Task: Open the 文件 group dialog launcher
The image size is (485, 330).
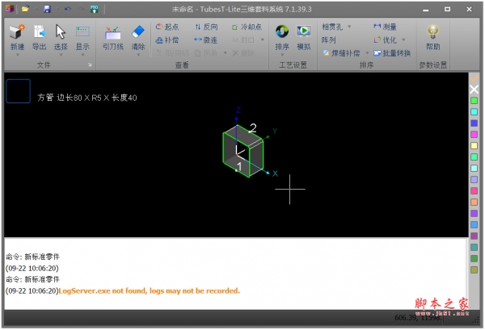Action: 90,65
